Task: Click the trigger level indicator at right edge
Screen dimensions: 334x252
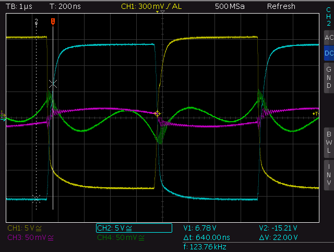Action: [315, 113]
